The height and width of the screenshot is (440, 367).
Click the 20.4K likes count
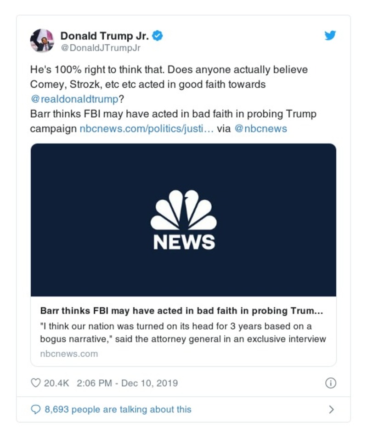56,383
